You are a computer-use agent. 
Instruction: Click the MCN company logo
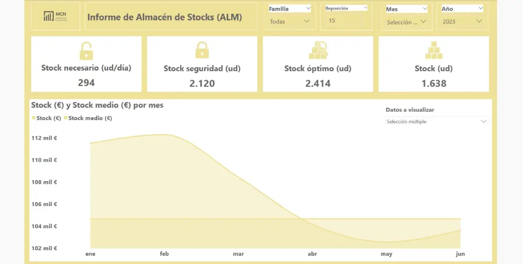pyautogui.click(x=56, y=16)
